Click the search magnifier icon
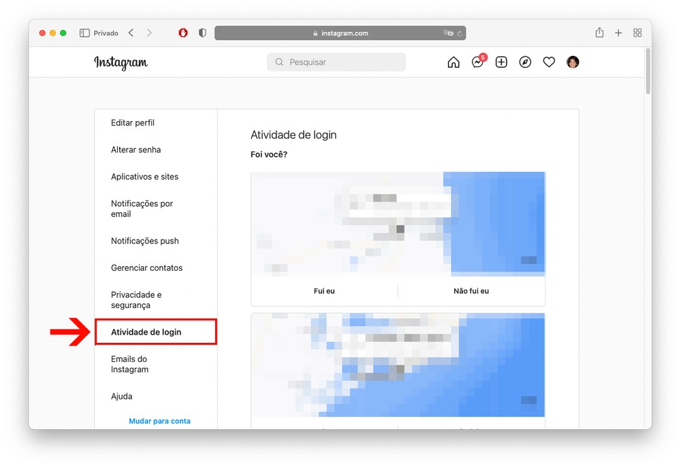Screen dimensions: 681x468 point(279,62)
